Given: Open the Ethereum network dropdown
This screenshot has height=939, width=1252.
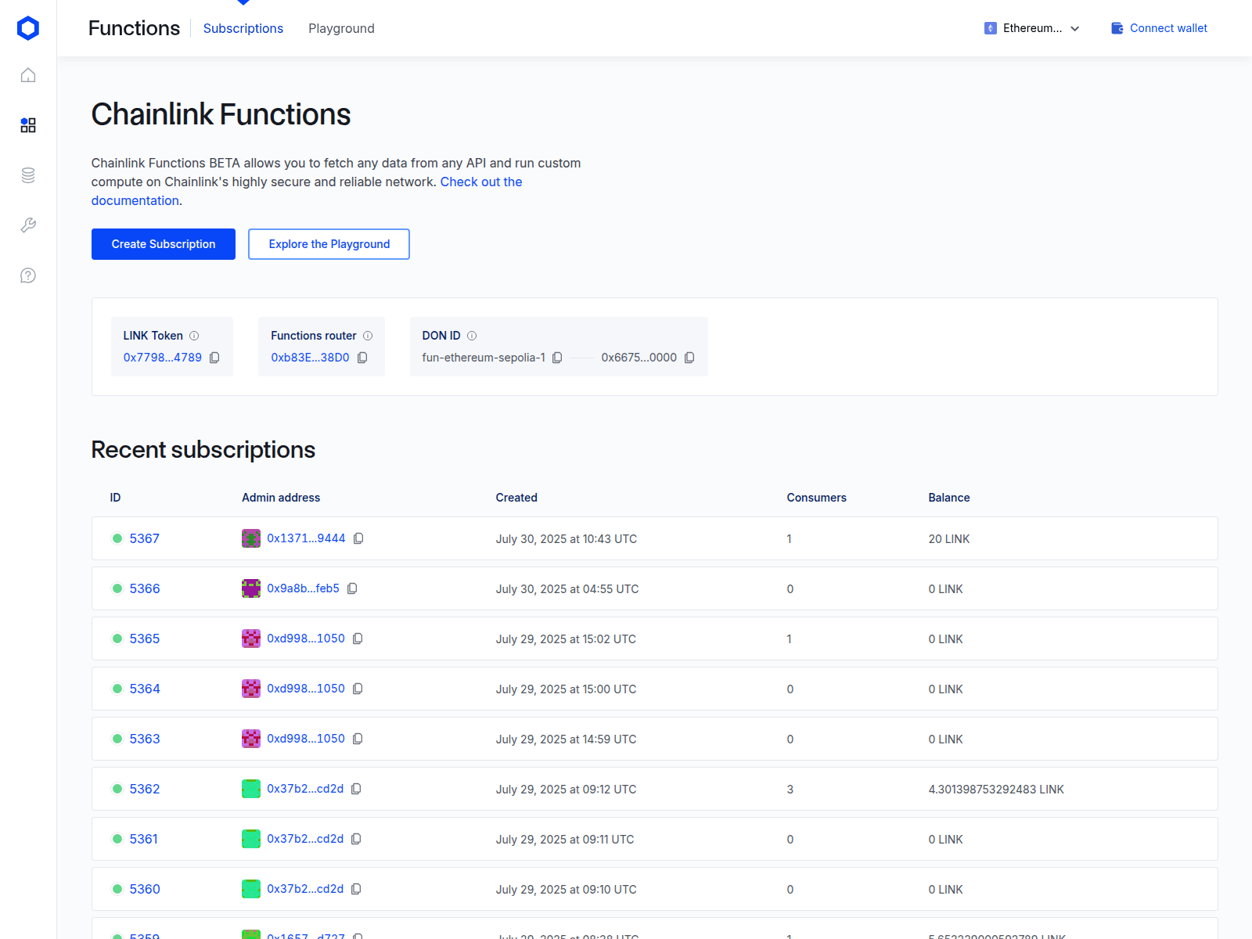Looking at the screenshot, I should pos(1032,28).
